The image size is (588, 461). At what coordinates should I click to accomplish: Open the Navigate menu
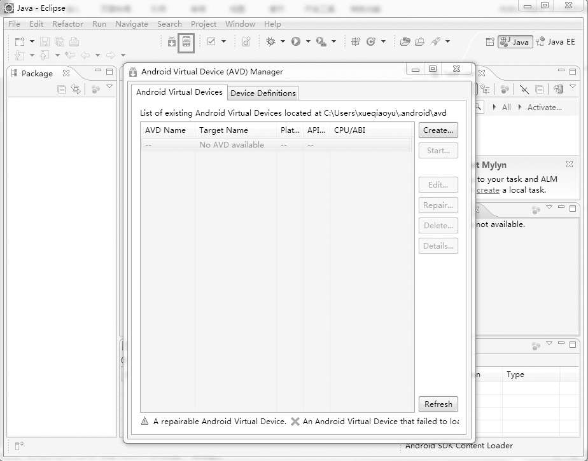point(132,24)
